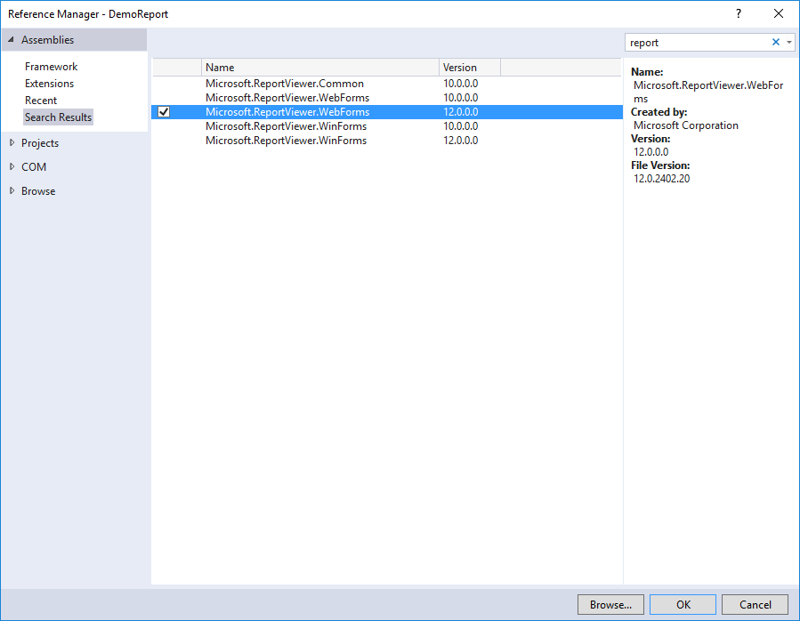
Task: Select the Extensions category
Action: coord(50,83)
